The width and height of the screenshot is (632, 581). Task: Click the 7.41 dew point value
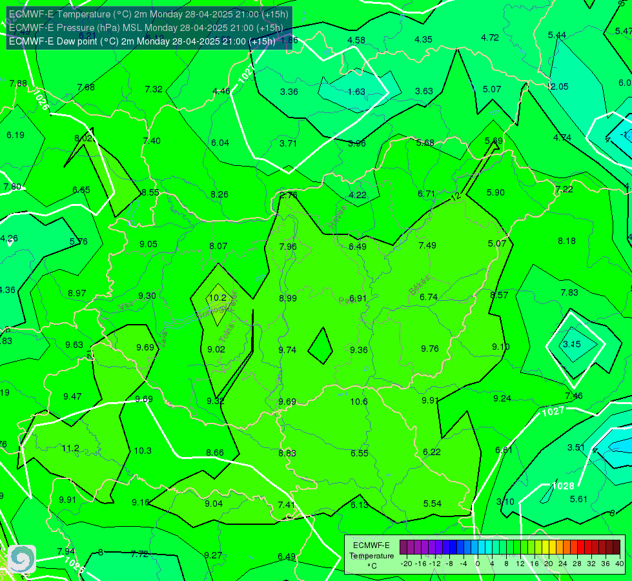[x=286, y=505]
